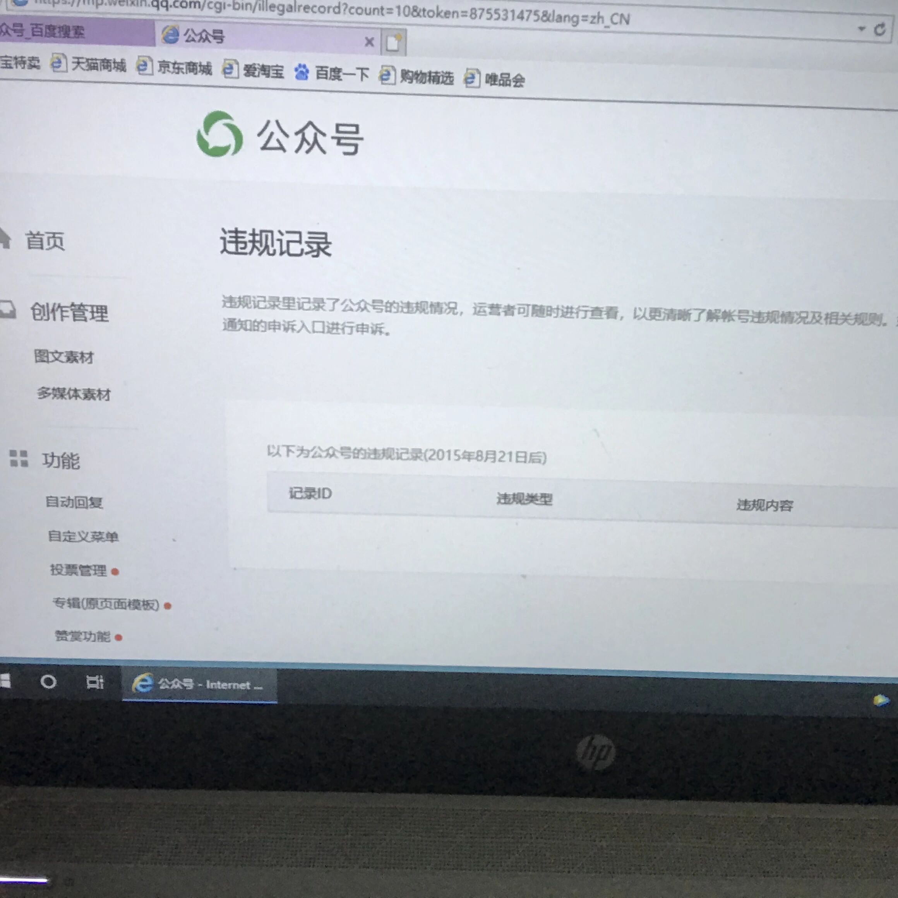Open 自定义菜单 sidebar item
This screenshot has width=898, height=898.
[x=83, y=536]
